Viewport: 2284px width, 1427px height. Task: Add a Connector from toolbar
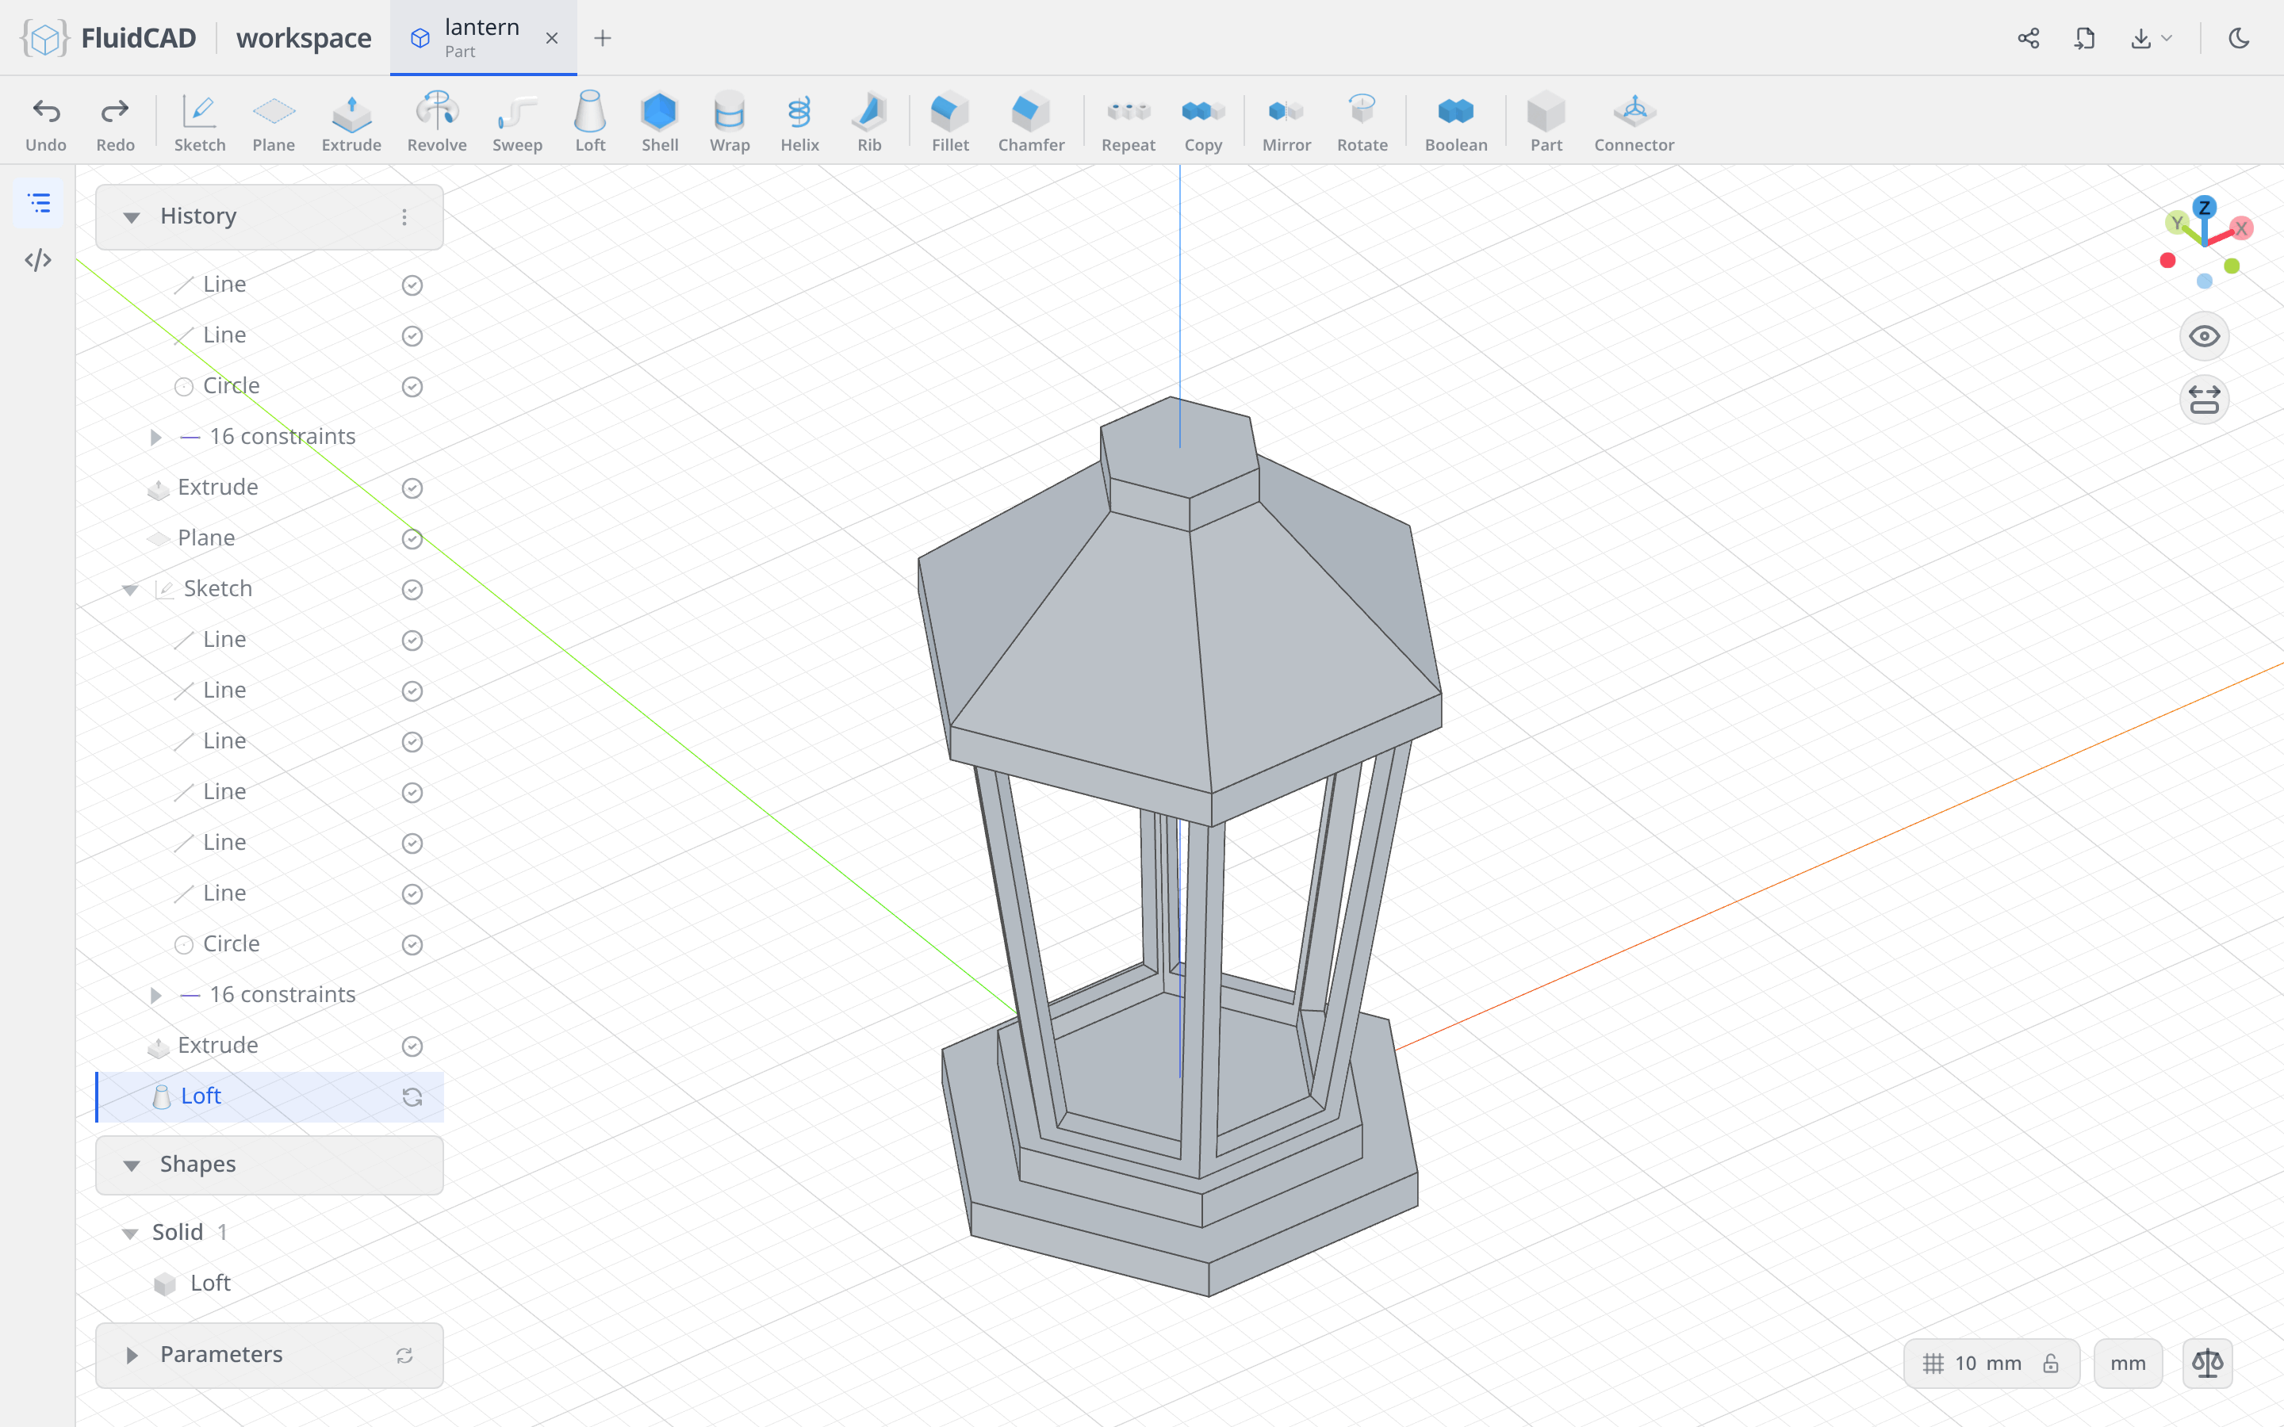pyautogui.click(x=1634, y=123)
